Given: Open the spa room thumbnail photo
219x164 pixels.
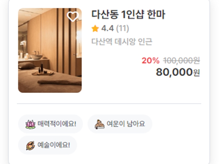Looking at the screenshot, I should (x=50, y=50).
